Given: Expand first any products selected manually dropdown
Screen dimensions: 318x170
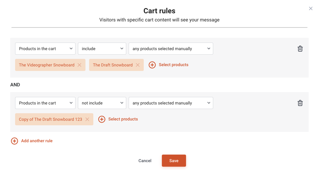Looking at the screenshot, I should [171, 49].
